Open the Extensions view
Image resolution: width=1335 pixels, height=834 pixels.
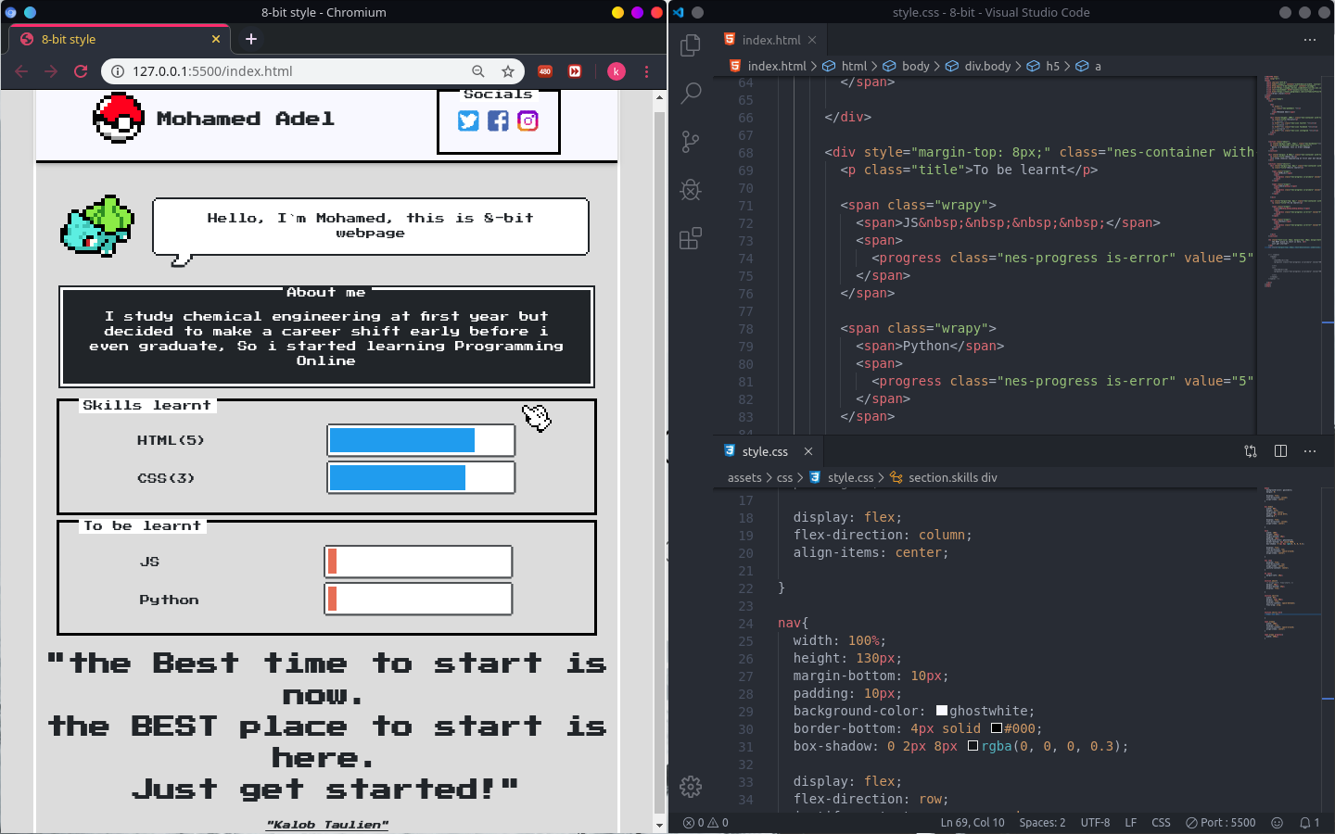point(691,238)
